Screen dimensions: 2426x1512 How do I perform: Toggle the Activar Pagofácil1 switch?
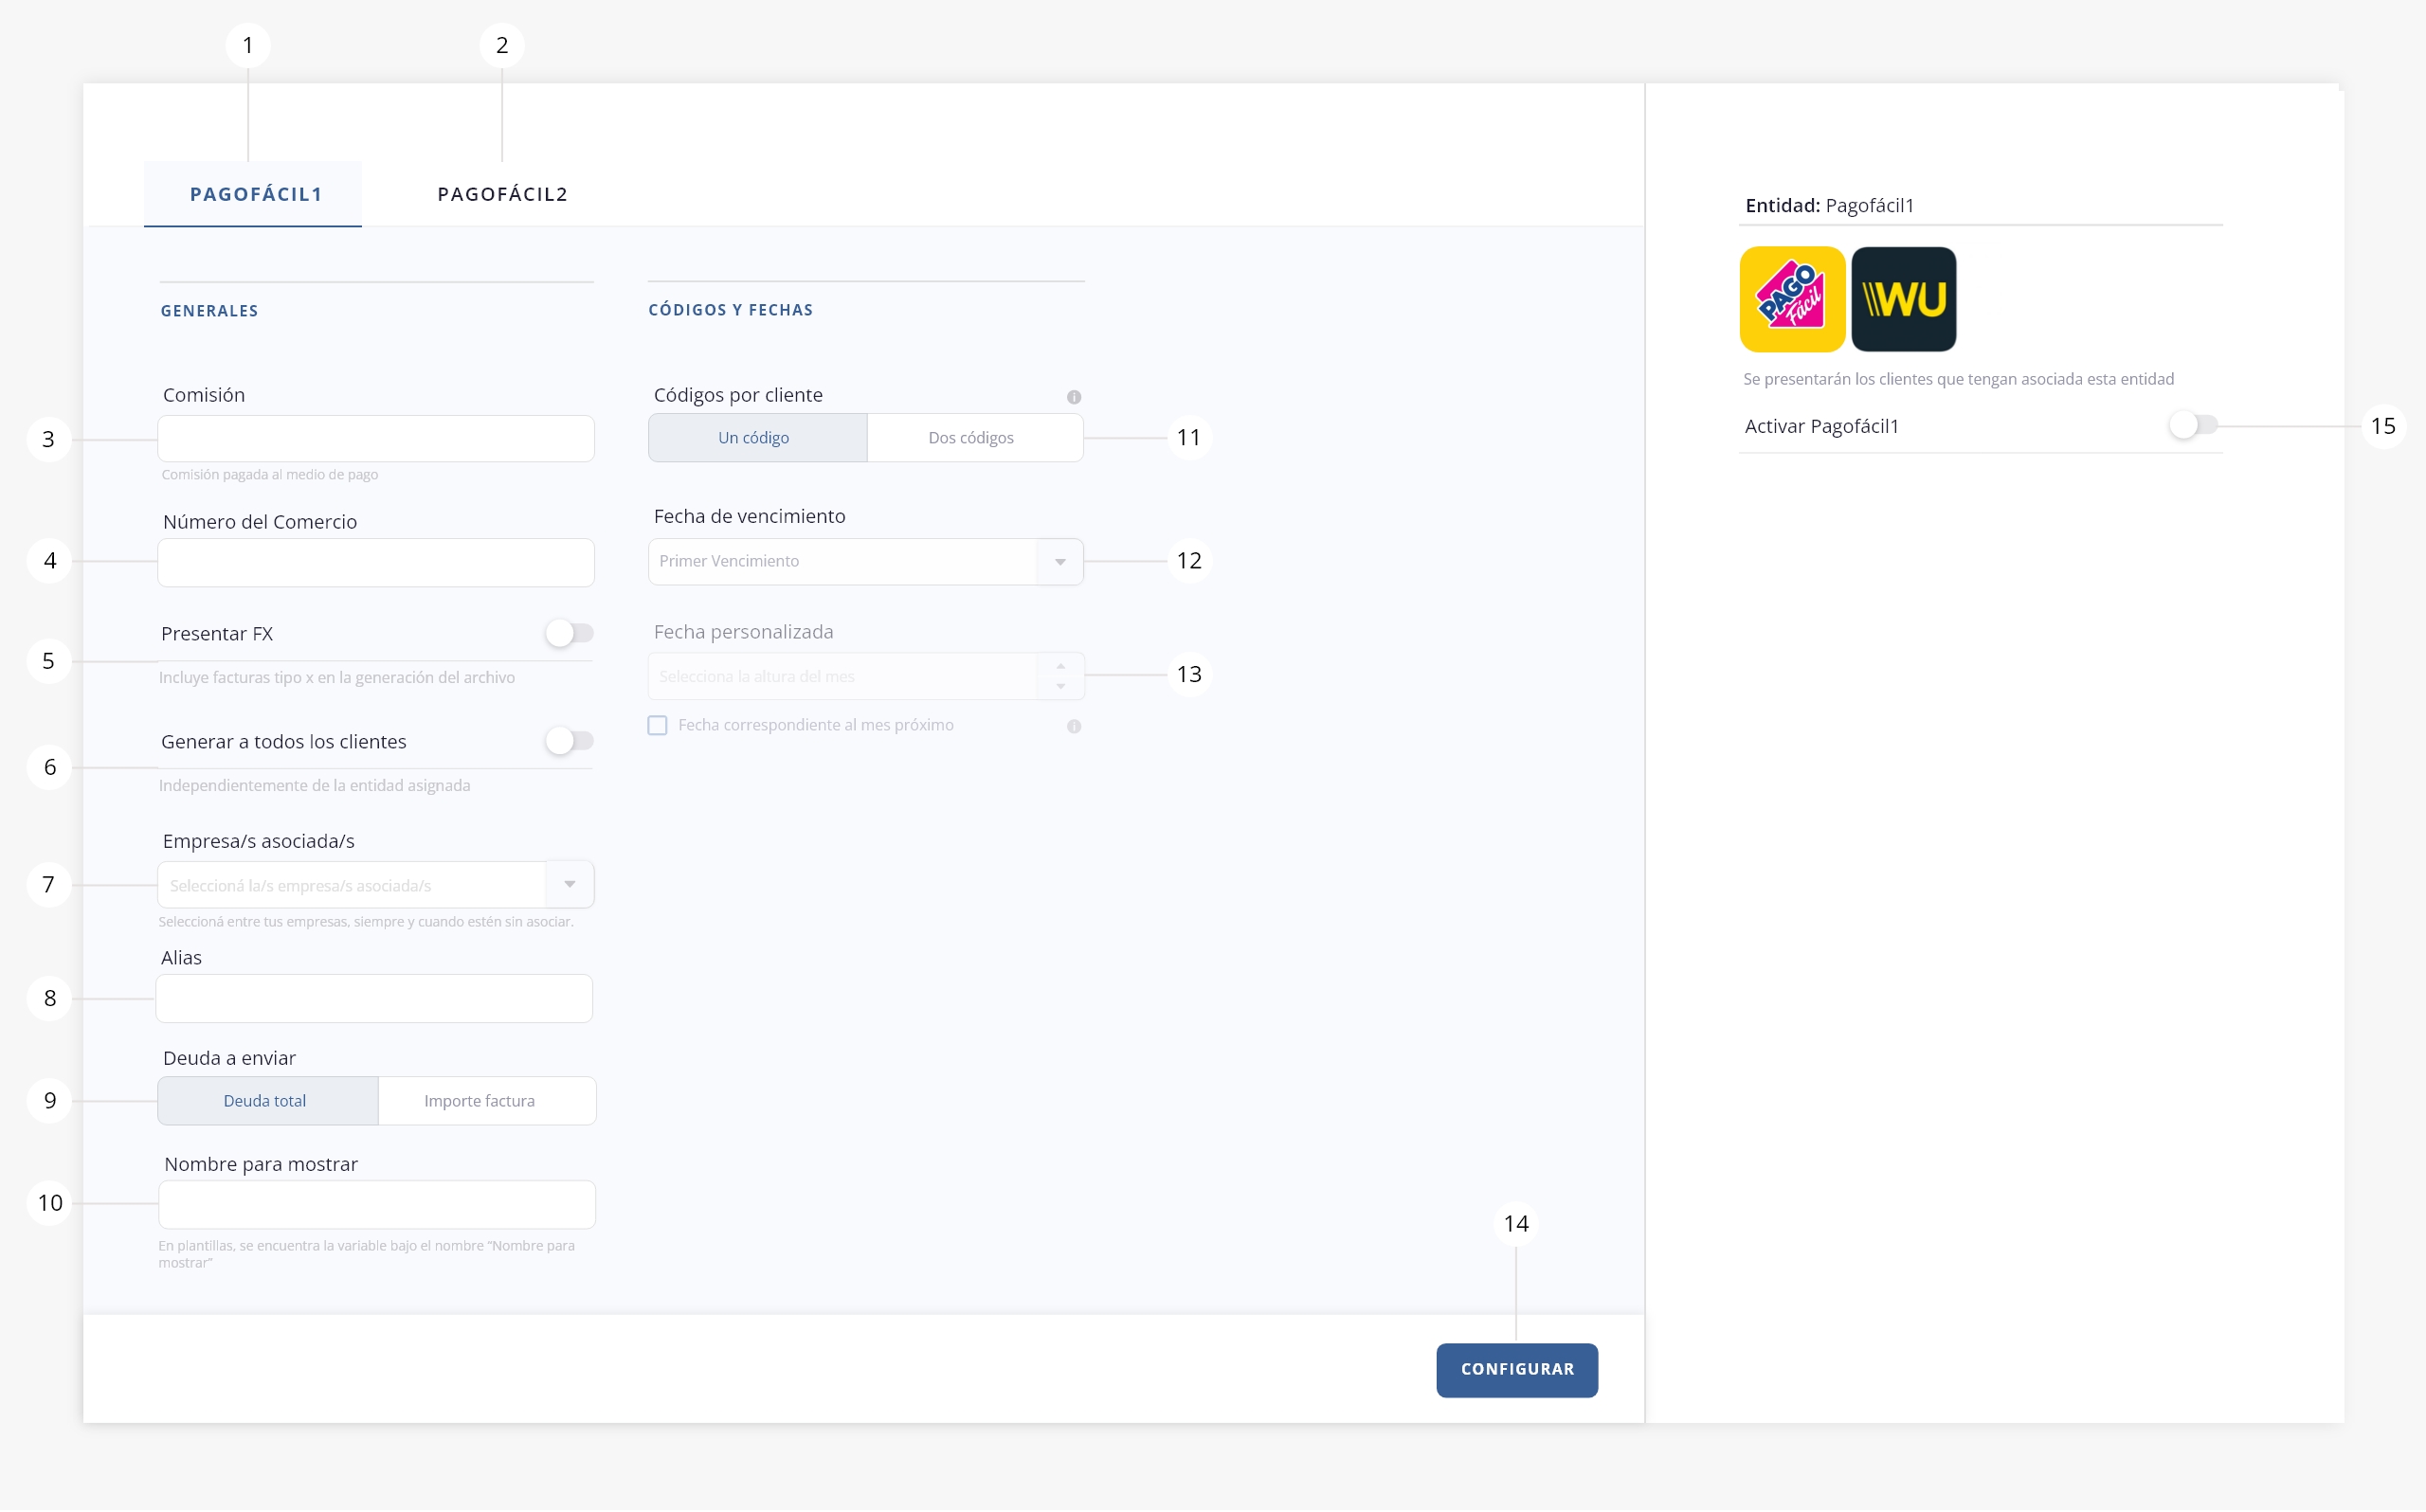pyautogui.click(x=2193, y=425)
